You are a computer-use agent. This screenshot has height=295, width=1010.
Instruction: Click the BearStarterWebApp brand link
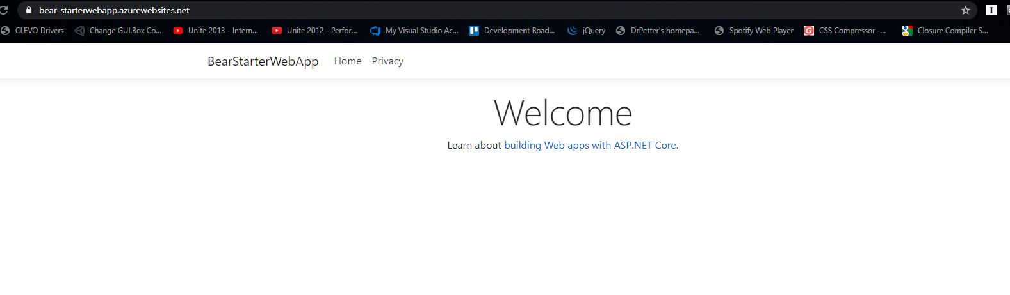(263, 61)
